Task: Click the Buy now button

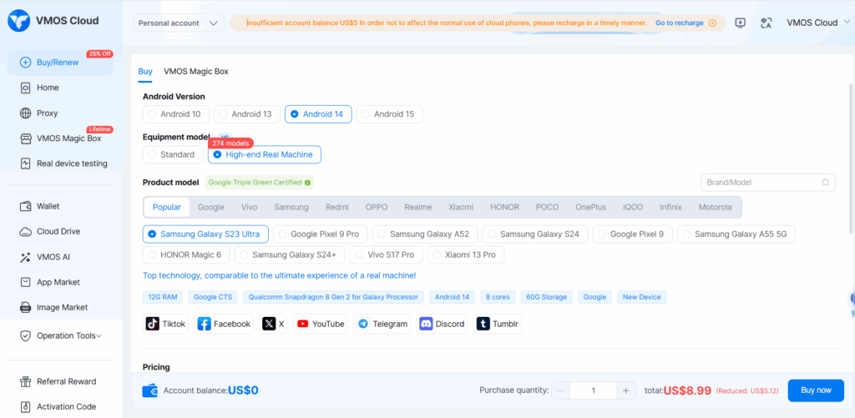Action: point(815,390)
